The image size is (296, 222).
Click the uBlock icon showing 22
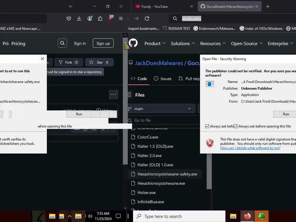(x=111, y=18)
